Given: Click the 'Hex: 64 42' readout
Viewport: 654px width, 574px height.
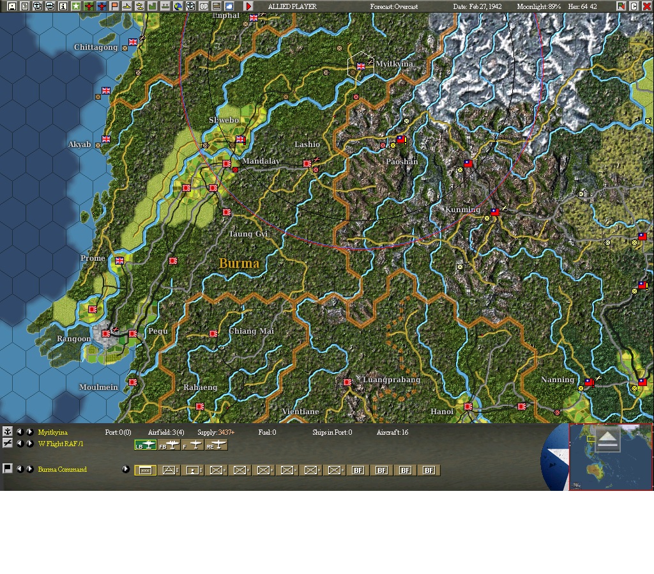Looking at the screenshot, I should click(x=582, y=6).
